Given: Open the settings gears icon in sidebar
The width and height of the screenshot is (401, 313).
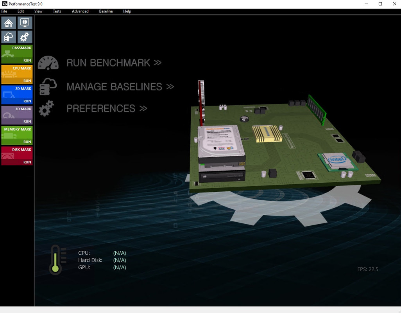Looking at the screenshot, I should tap(25, 37).
